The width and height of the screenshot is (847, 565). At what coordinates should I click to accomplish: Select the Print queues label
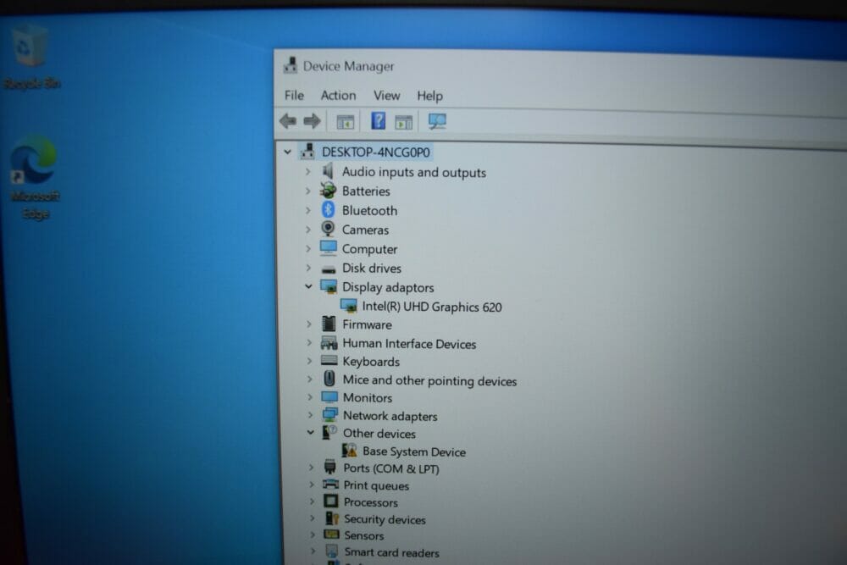click(376, 485)
